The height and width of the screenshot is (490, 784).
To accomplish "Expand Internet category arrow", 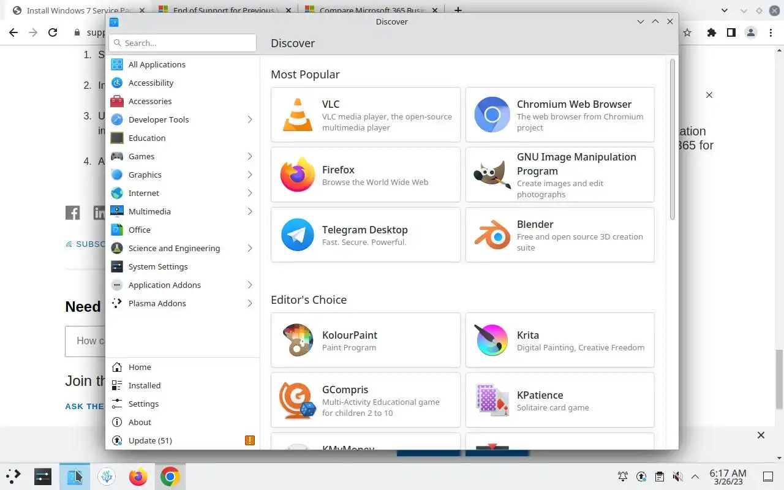I will click(250, 193).
